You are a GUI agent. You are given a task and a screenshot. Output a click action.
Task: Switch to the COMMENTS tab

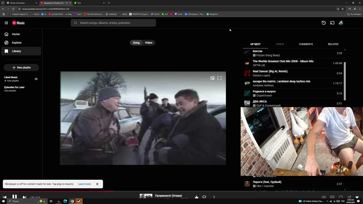[306, 44]
